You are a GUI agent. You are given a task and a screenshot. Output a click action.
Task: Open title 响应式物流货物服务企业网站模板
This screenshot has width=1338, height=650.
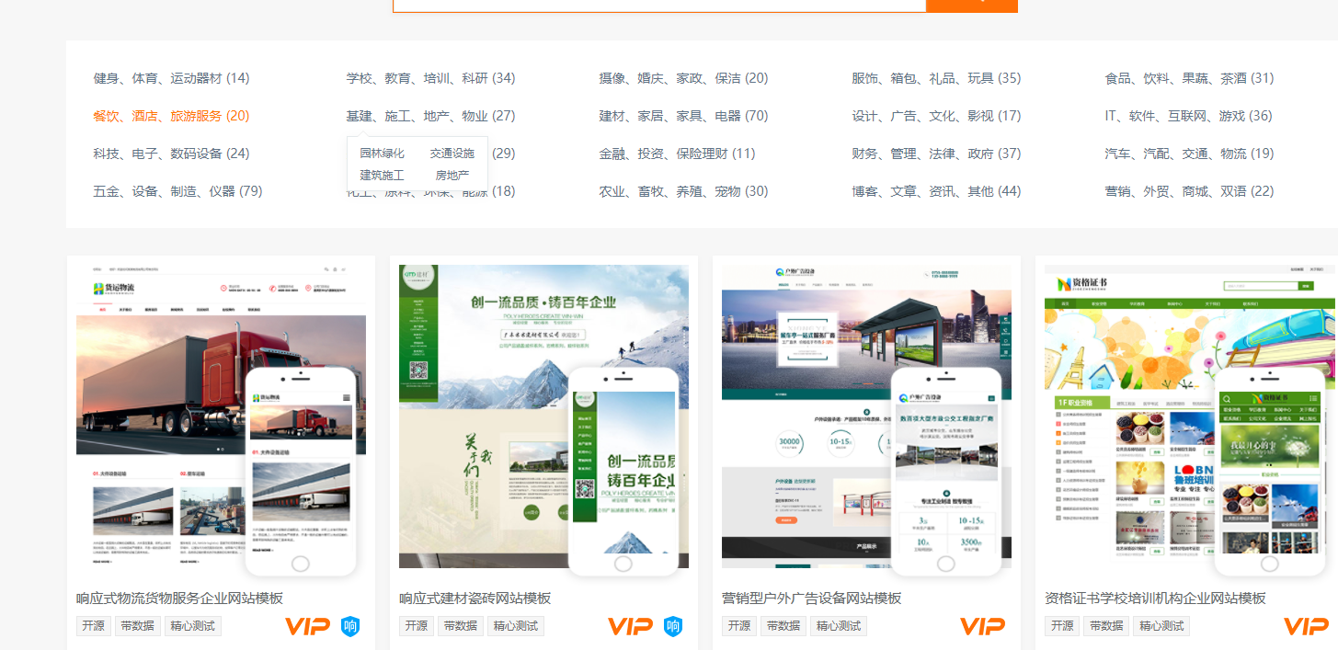click(179, 598)
